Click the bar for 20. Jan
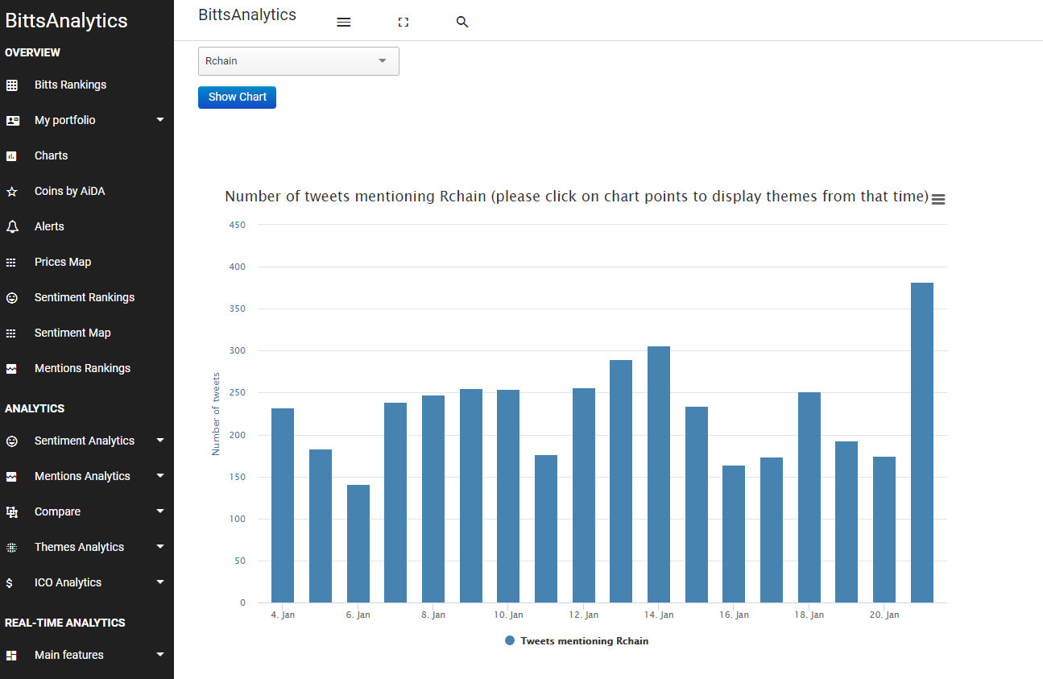1043x679 pixels. coord(884,529)
